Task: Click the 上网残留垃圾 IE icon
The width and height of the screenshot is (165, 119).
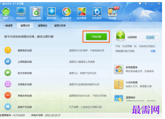Action: (8, 61)
